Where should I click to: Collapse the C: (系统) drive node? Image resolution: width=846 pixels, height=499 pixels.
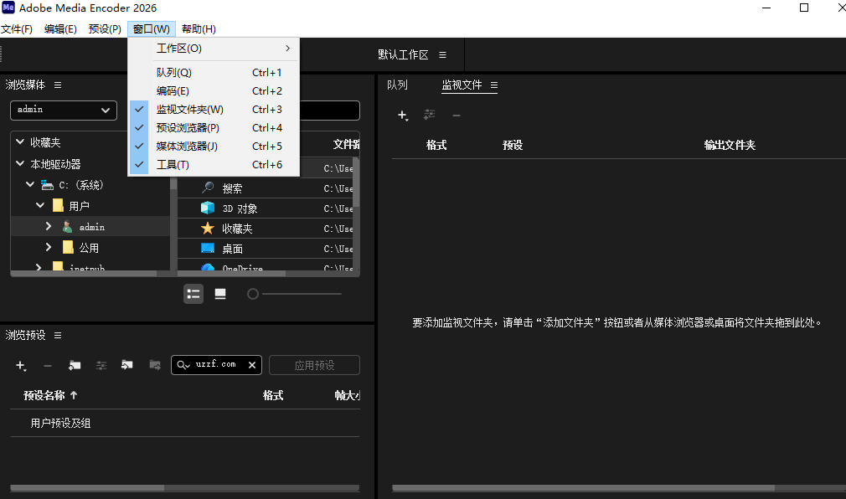[30, 184]
